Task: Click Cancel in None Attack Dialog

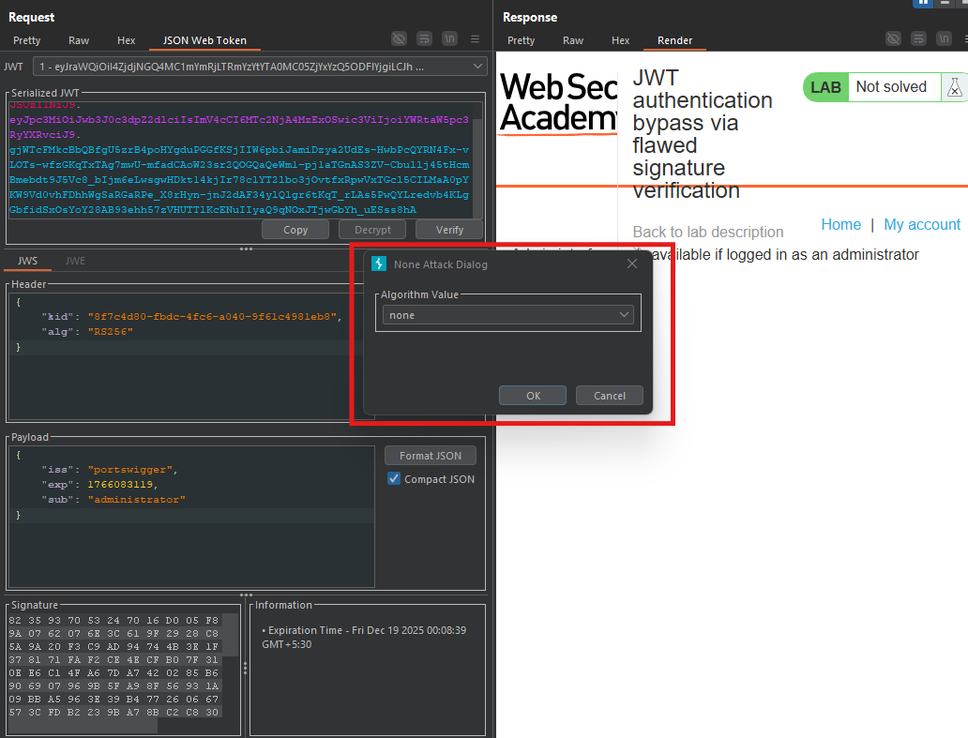Action: click(x=610, y=396)
